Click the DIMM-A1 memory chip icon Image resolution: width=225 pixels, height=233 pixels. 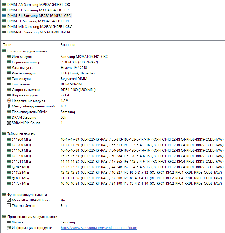point(4,4)
